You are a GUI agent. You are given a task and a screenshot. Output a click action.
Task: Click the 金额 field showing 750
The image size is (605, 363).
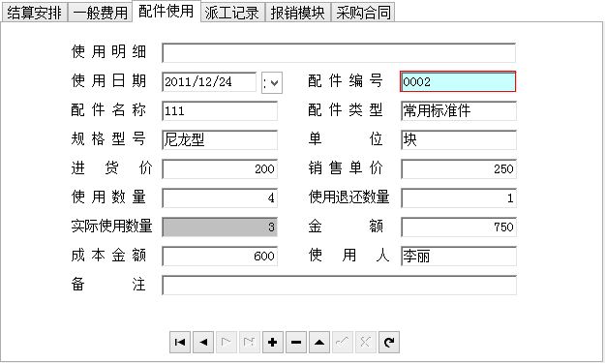(x=459, y=227)
